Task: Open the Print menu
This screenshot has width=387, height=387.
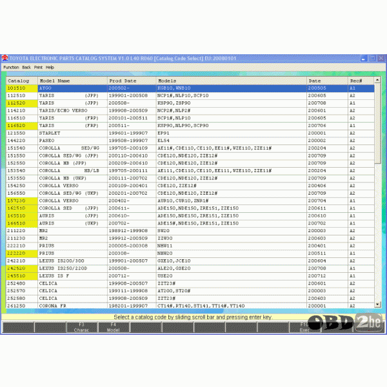Action: click(38, 67)
